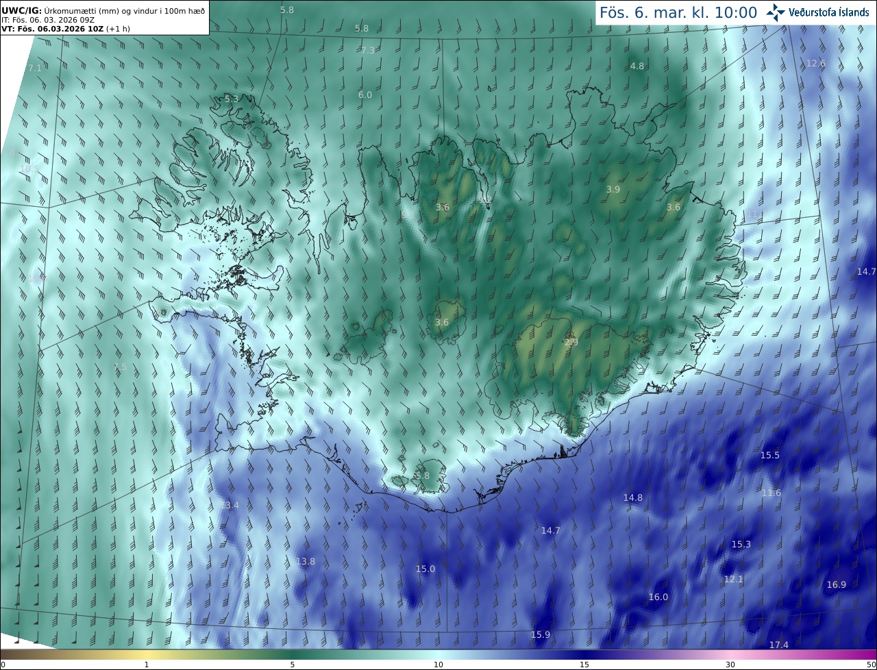Click the 30 label on the color scale
877x670 pixels.
[730, 665]
